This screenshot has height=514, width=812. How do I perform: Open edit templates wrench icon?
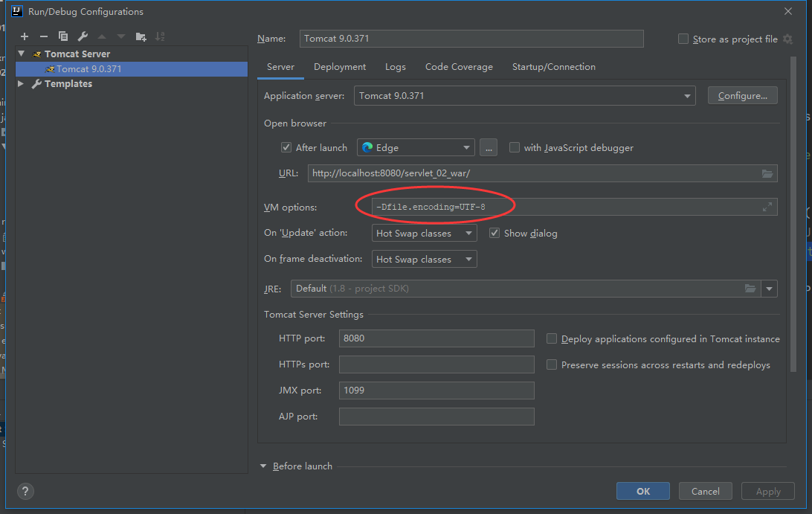(83, 36)
